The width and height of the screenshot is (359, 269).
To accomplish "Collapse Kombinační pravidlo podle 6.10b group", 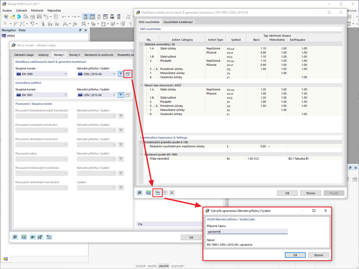I will coord(141,142).
